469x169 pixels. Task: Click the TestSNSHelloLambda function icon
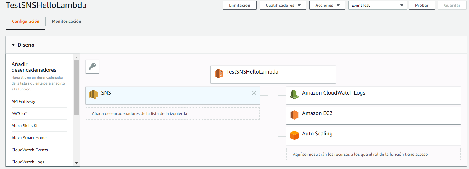(219, 73)
